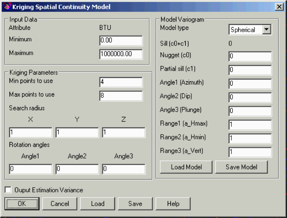Viewport: 287px width, 218px height.
Task: Close the Kriging Spatial Continuity Model dialog
Action: [279, 7]
